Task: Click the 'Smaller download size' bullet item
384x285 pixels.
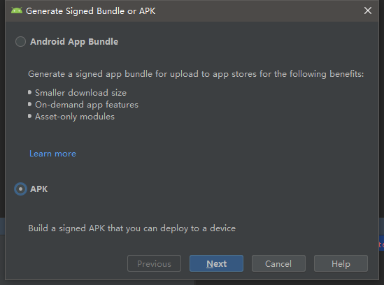Action: click(x=81, y=93)
